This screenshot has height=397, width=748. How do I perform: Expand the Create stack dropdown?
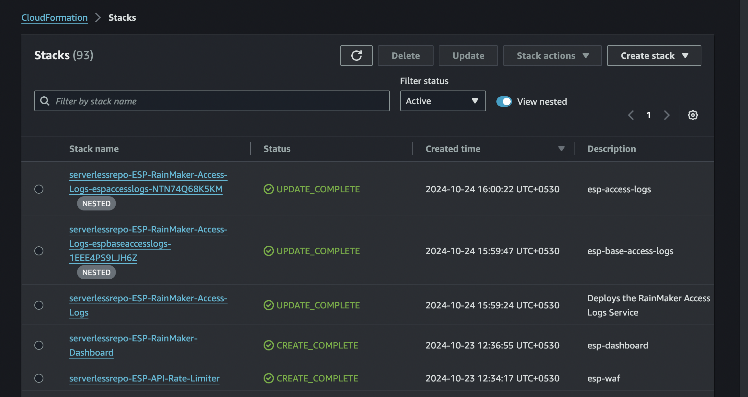tap(654, 56)
